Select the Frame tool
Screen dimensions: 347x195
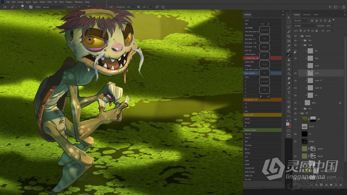[x=289, y=41]
